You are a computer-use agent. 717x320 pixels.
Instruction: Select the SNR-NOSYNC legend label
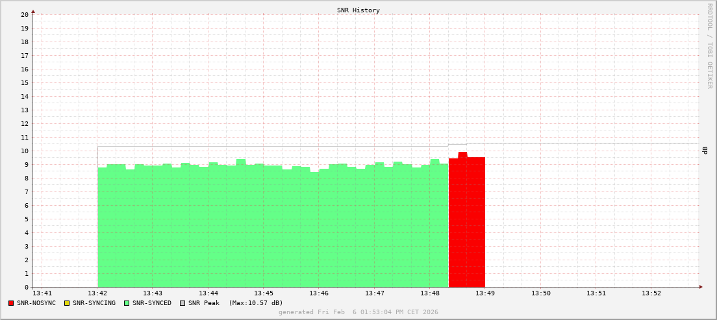pos(36,303)
